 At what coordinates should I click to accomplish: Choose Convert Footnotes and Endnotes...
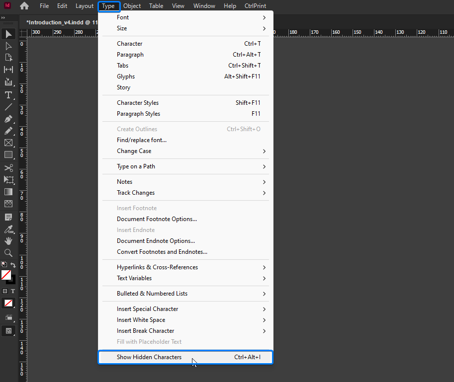[185, 252]
